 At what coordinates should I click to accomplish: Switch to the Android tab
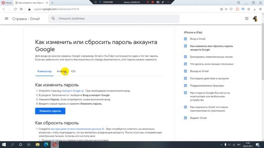click(x=61, y=72)
